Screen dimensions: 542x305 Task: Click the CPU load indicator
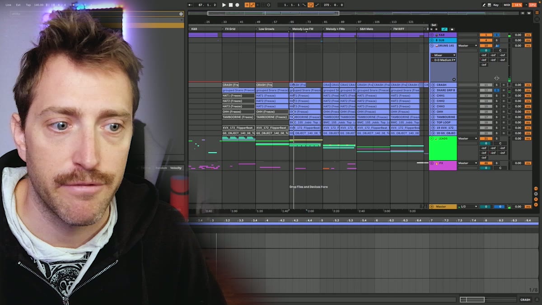pos(532,5)
